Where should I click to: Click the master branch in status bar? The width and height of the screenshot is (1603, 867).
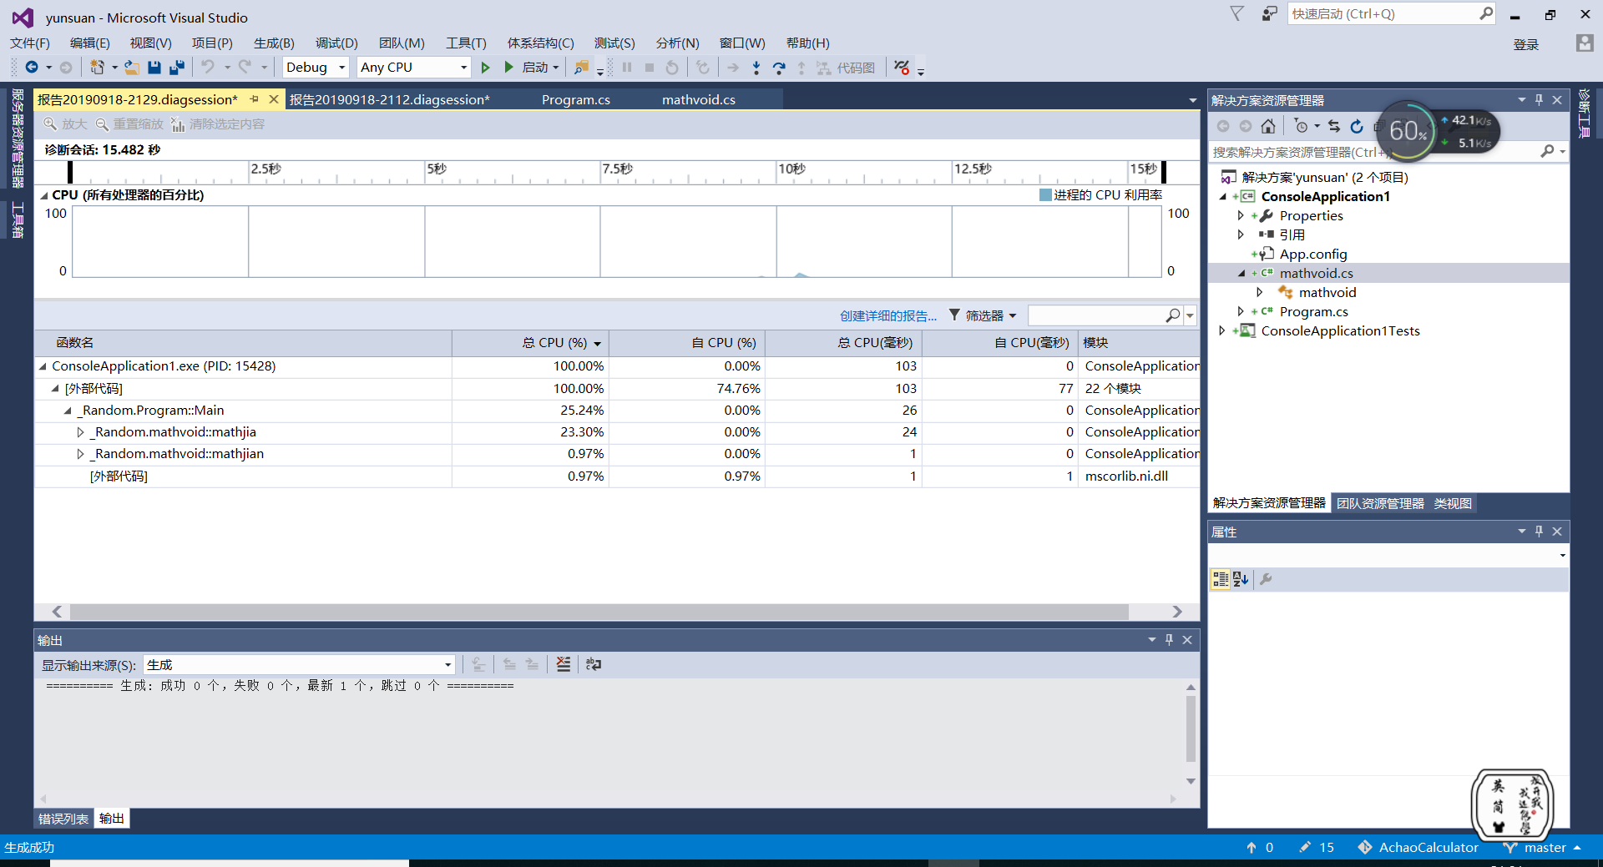tap(1543, 847)
